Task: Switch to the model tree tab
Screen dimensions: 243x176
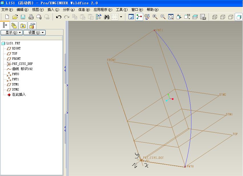Action: (x=5, y=25)
